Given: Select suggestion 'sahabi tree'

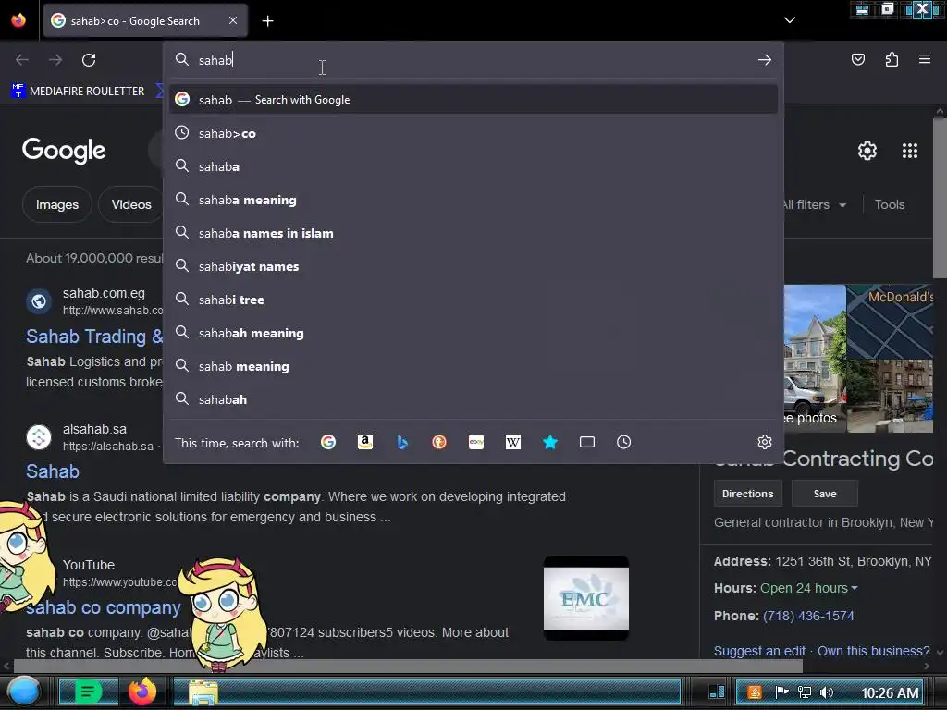Looking at the screenshot, I should click(473, 300).
